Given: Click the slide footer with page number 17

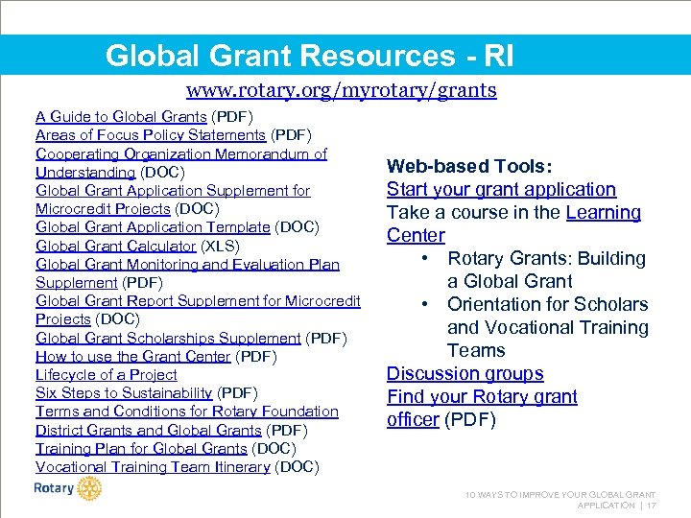Looking at the screenshot, I should (560, 500).
